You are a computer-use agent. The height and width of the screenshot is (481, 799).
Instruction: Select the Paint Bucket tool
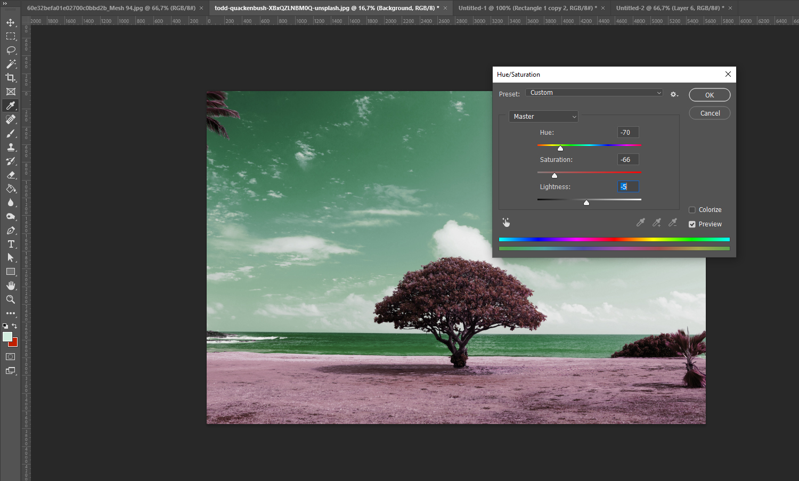[11, 189]
